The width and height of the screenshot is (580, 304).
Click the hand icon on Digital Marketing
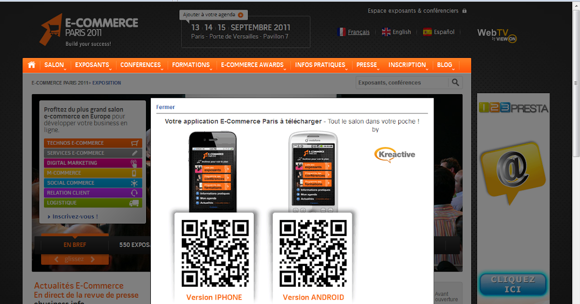pos(134,163)
